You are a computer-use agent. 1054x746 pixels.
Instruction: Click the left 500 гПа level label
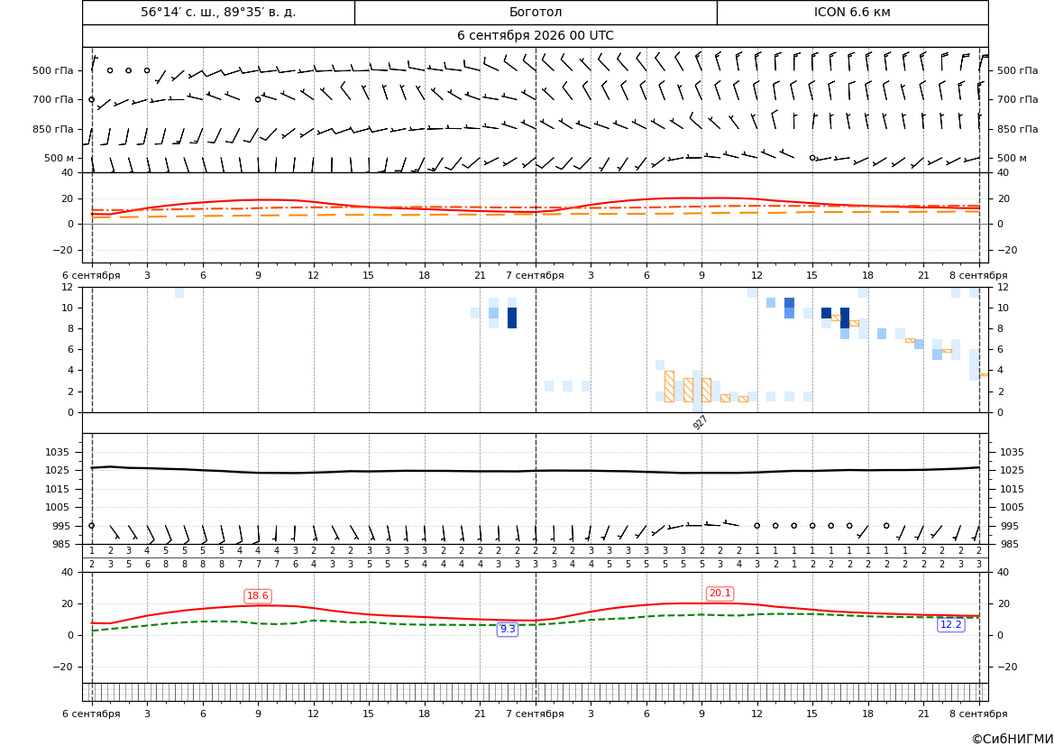53,70
